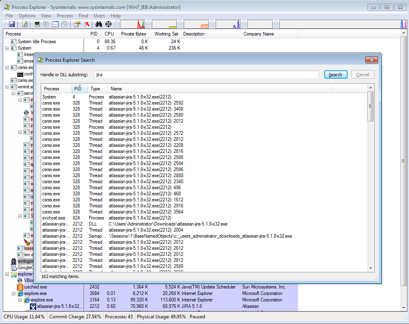This screenshot has height=324, width=409.
Task: Open the Find menu
Action: pos(83,16)
